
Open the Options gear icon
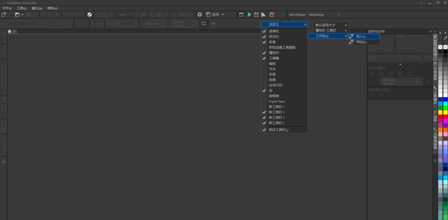200,15
